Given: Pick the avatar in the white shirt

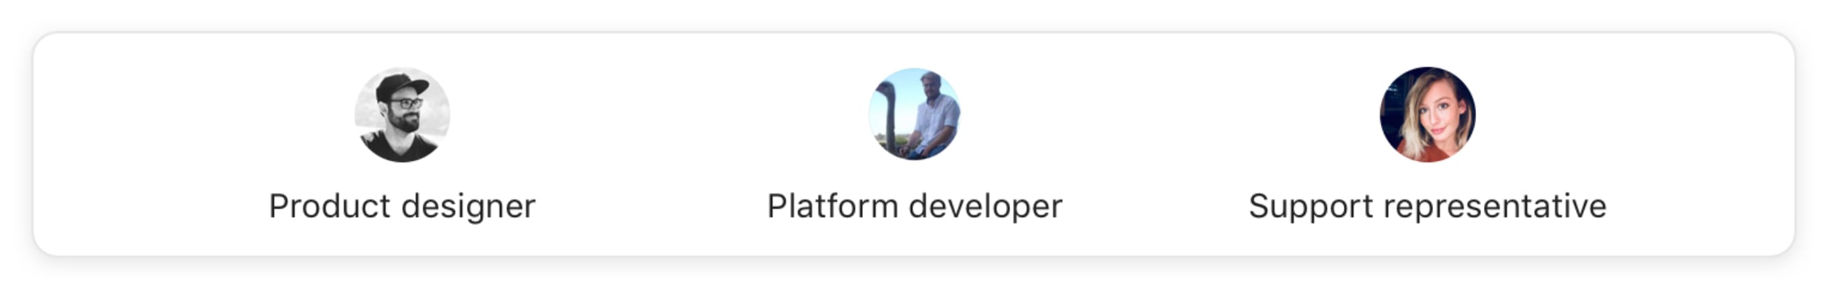Looking at the screenshot, I should click(914, 114).
